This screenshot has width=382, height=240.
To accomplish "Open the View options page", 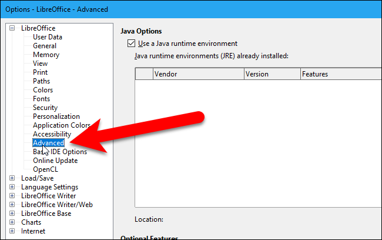I will point(40,64).
